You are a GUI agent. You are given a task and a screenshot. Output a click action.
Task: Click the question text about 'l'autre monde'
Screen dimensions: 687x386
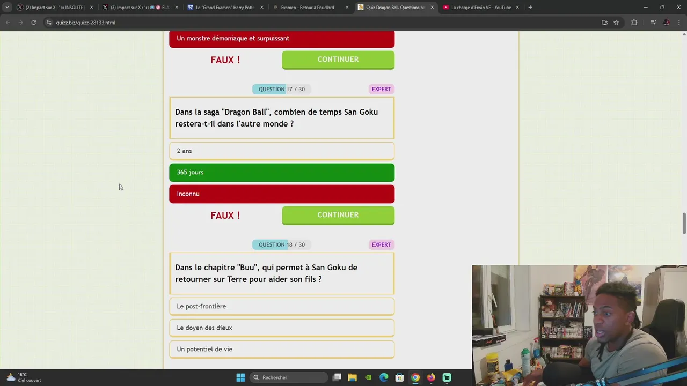[276, 118]
